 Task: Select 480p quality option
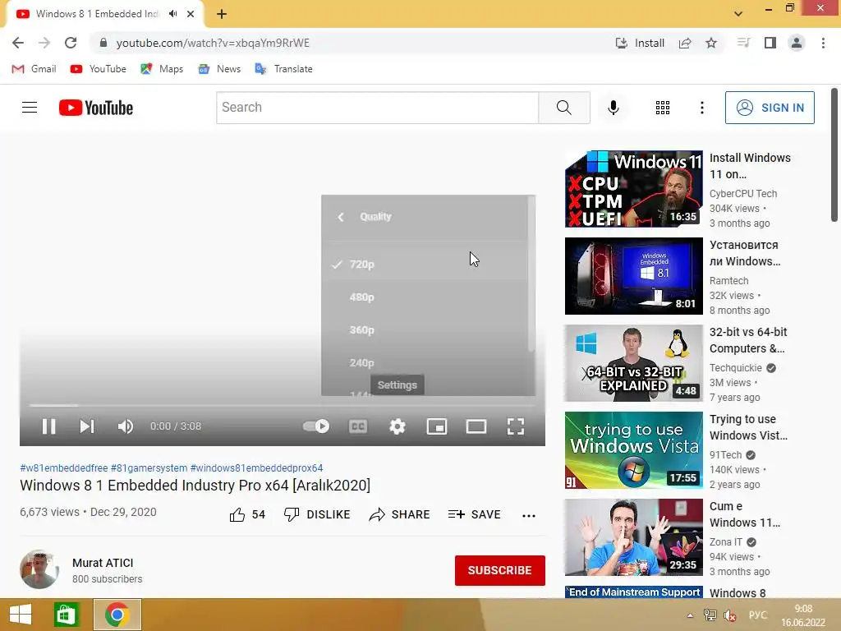(425, 297)
